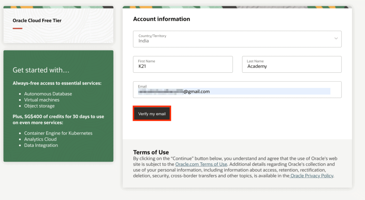Click the Always-free access to essential services text

[x=57, y=83]
